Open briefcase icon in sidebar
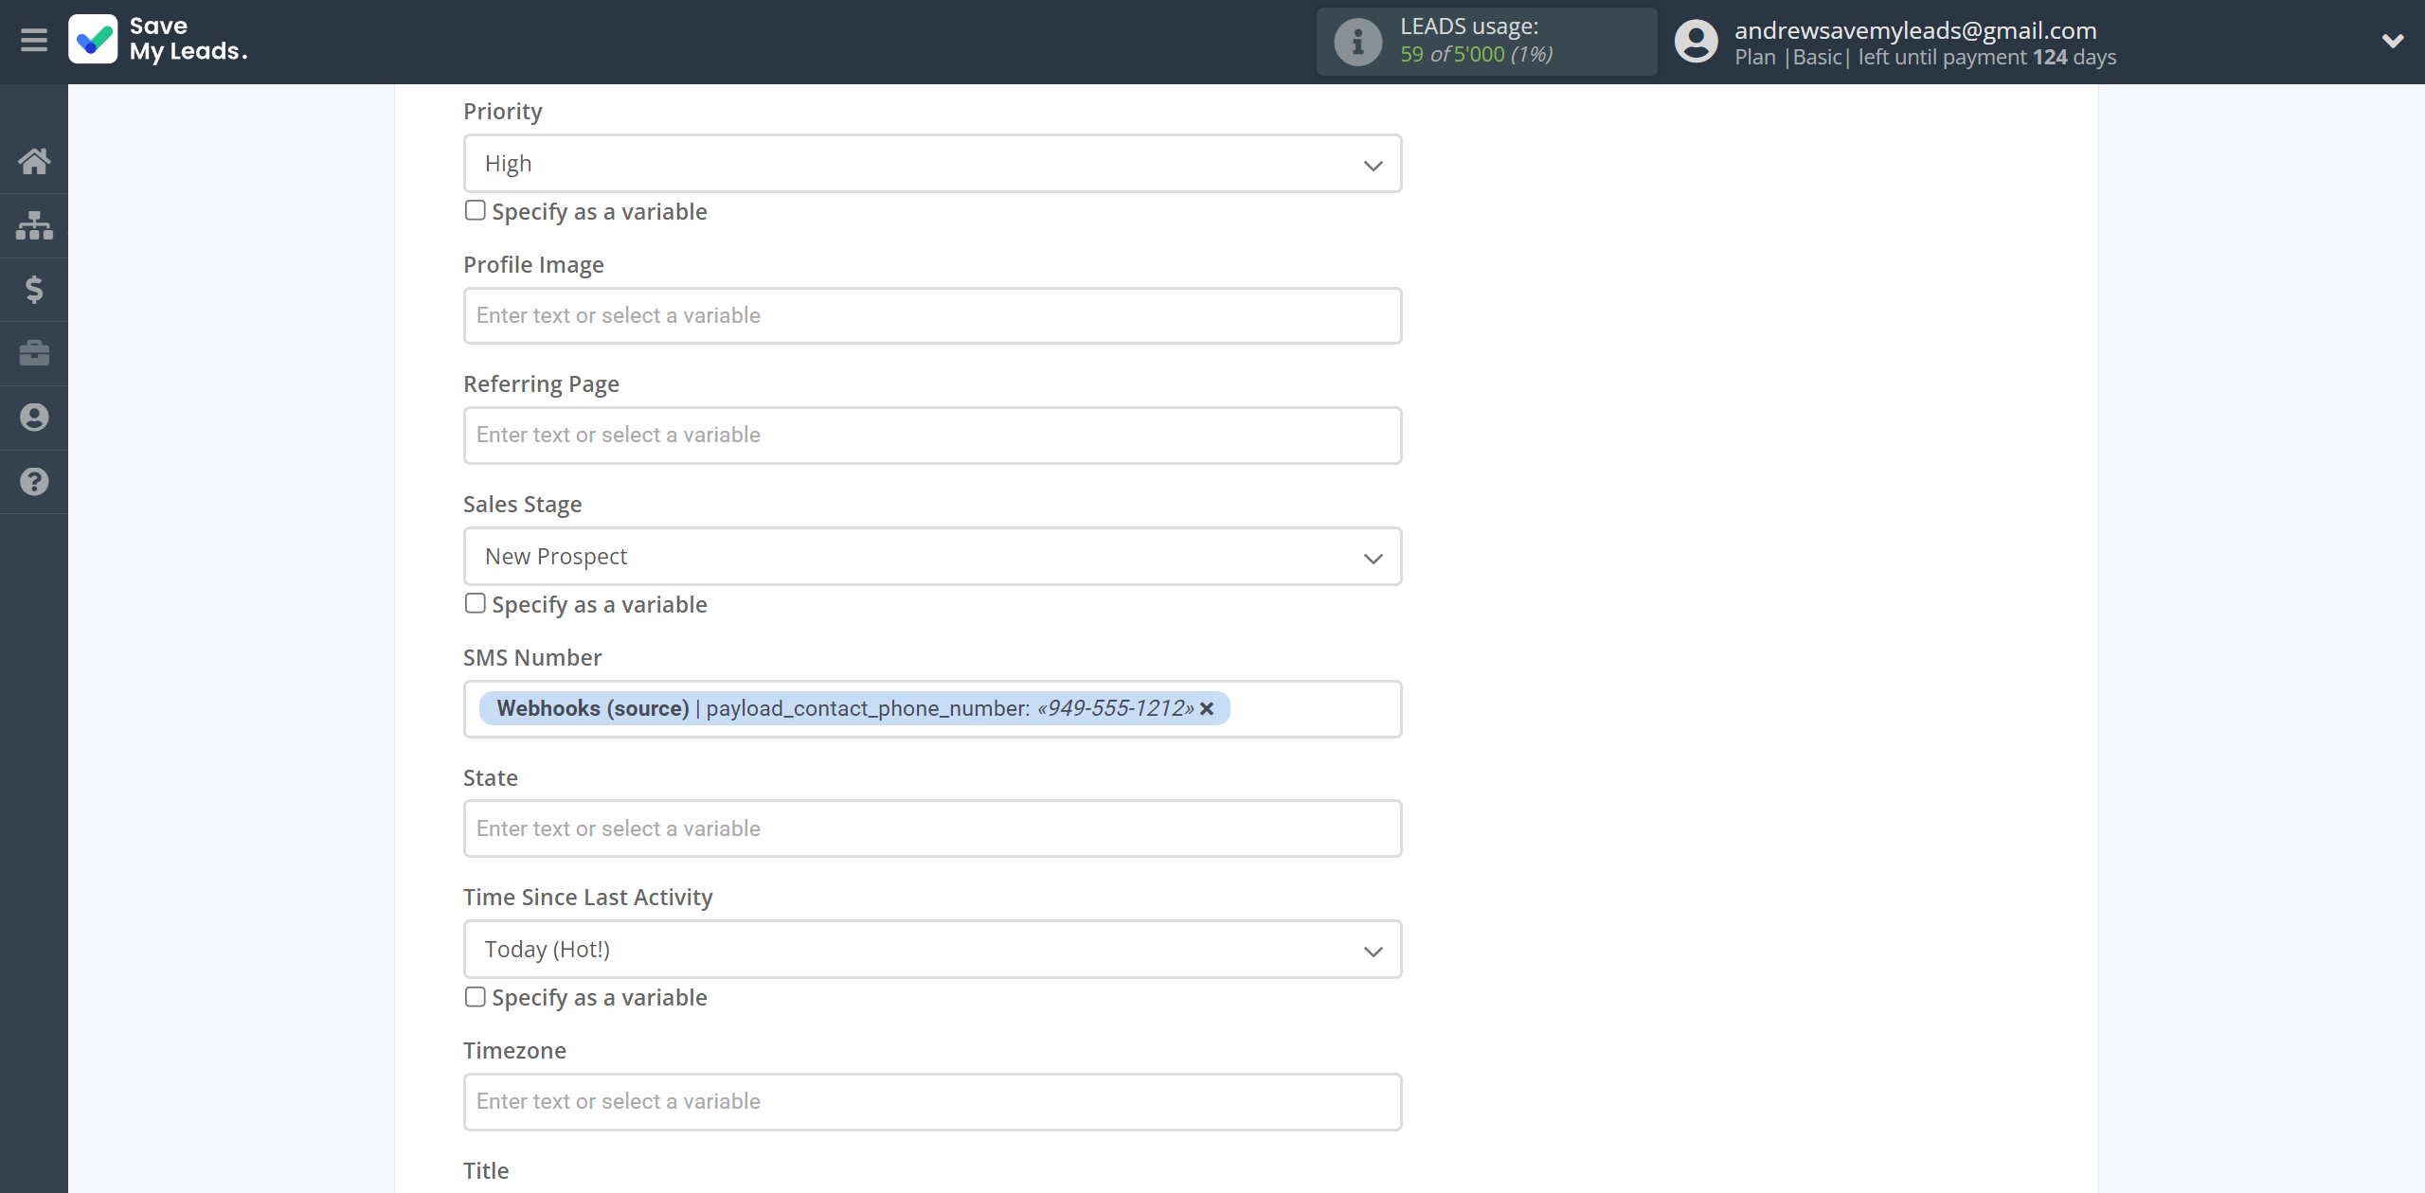The image size is (2425, 1193). tap(34, 353)
